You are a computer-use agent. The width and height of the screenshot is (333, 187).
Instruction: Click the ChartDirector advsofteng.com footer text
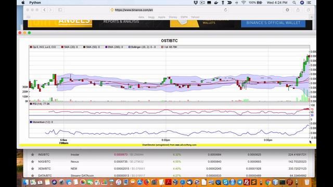coord(169,145)
